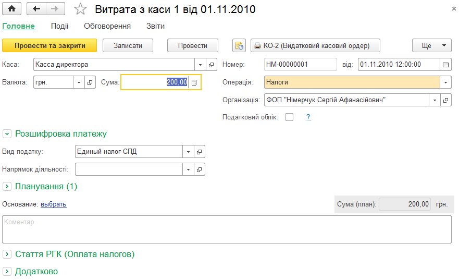Open the Звіти tab
459x280 pixels.
[155, 26]
